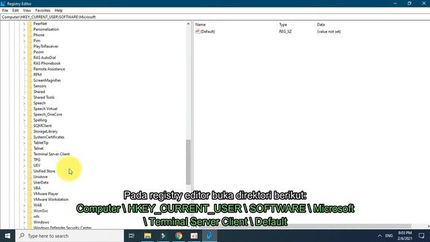Click the RAS AutoDial folder icon
The image size is (430, 242).
(30, 58)
